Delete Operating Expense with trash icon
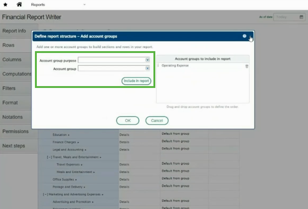The width and height of the screenshot is (308, 209). click(x=247, y=66)
